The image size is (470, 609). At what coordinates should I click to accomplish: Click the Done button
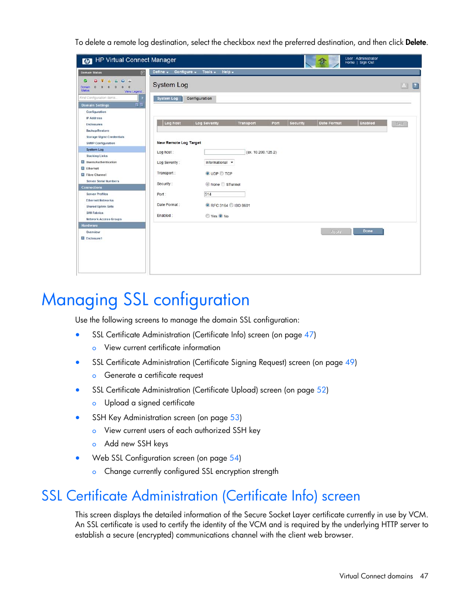[368, 231]
